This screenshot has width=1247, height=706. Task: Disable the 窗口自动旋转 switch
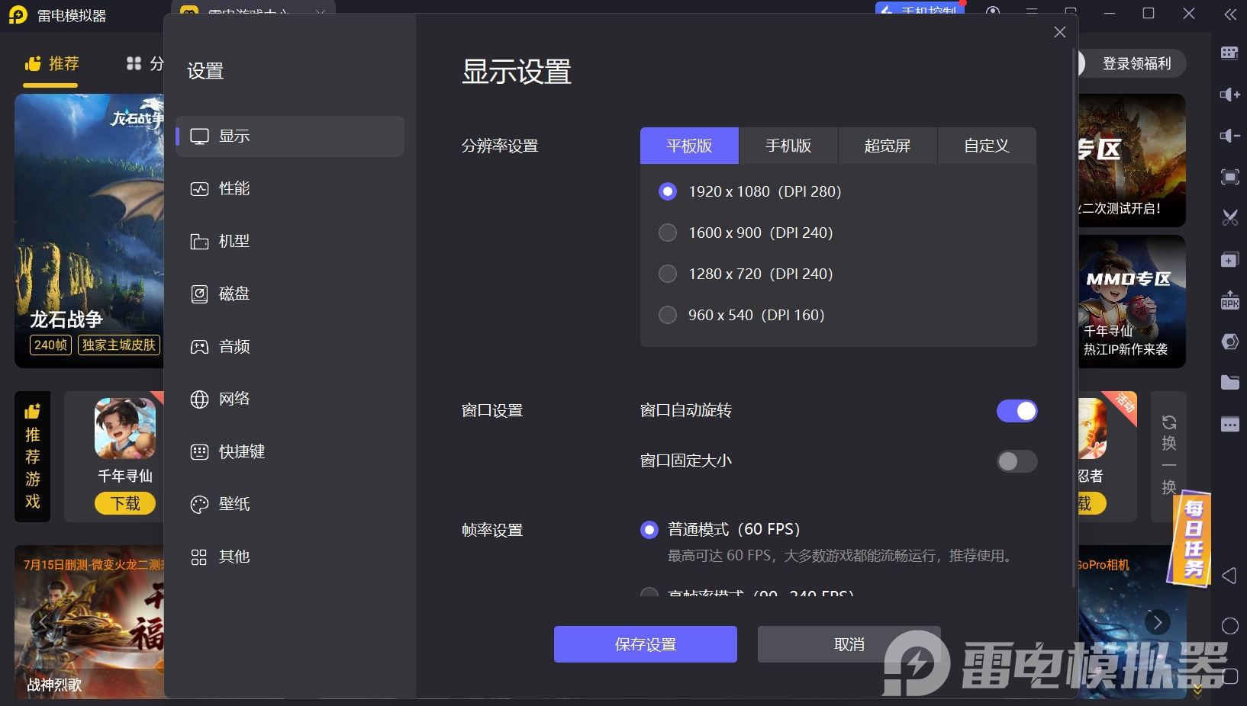coord(1017,411)
